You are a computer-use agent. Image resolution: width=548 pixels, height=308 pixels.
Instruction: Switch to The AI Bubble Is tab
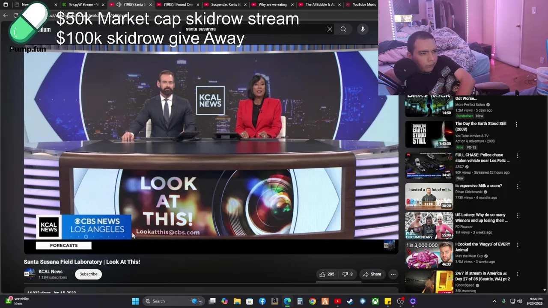[x=319, y=5]
